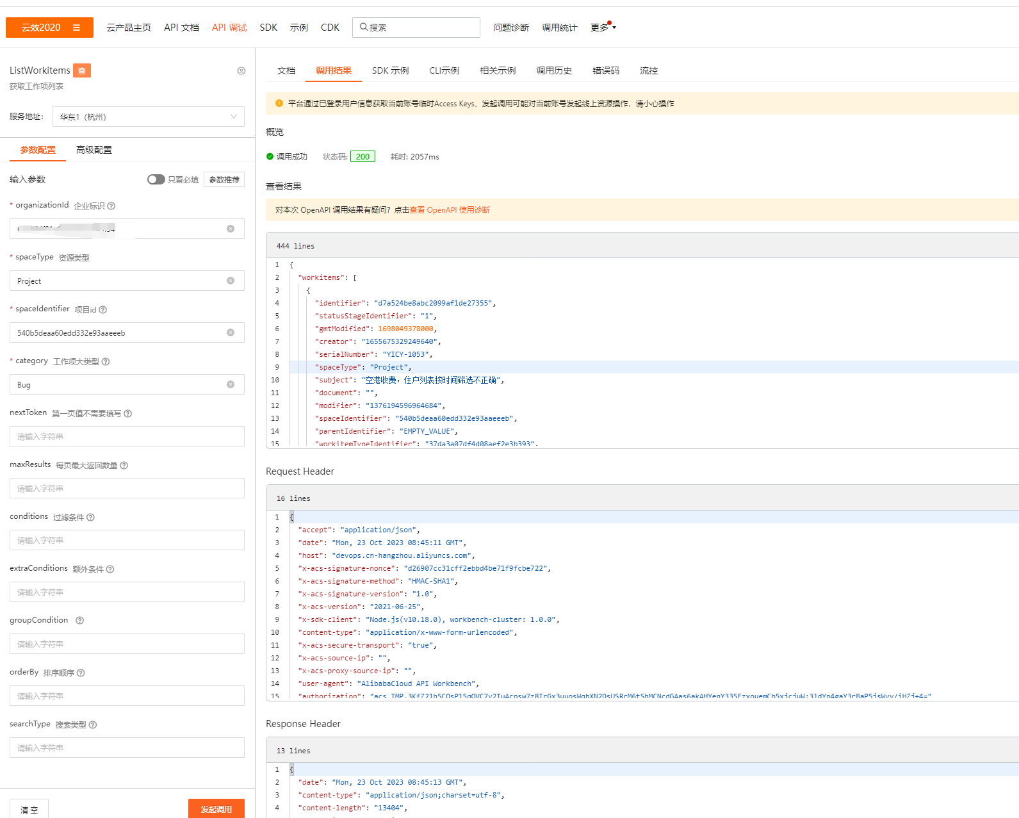This screenshot has width=1019, height=818.
Task: Switch to the 相关示例 tab
Action: [x=498, y=70]
